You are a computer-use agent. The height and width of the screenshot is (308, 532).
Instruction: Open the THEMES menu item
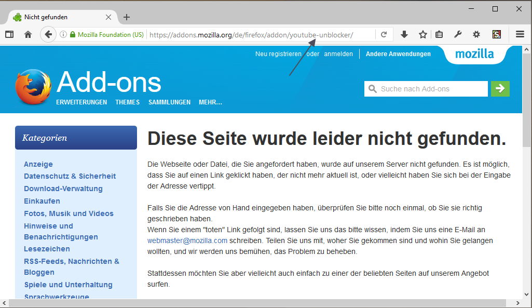127,102
